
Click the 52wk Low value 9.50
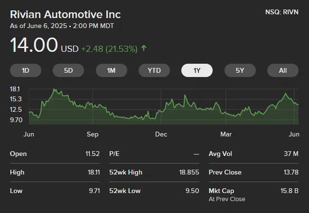192,191
